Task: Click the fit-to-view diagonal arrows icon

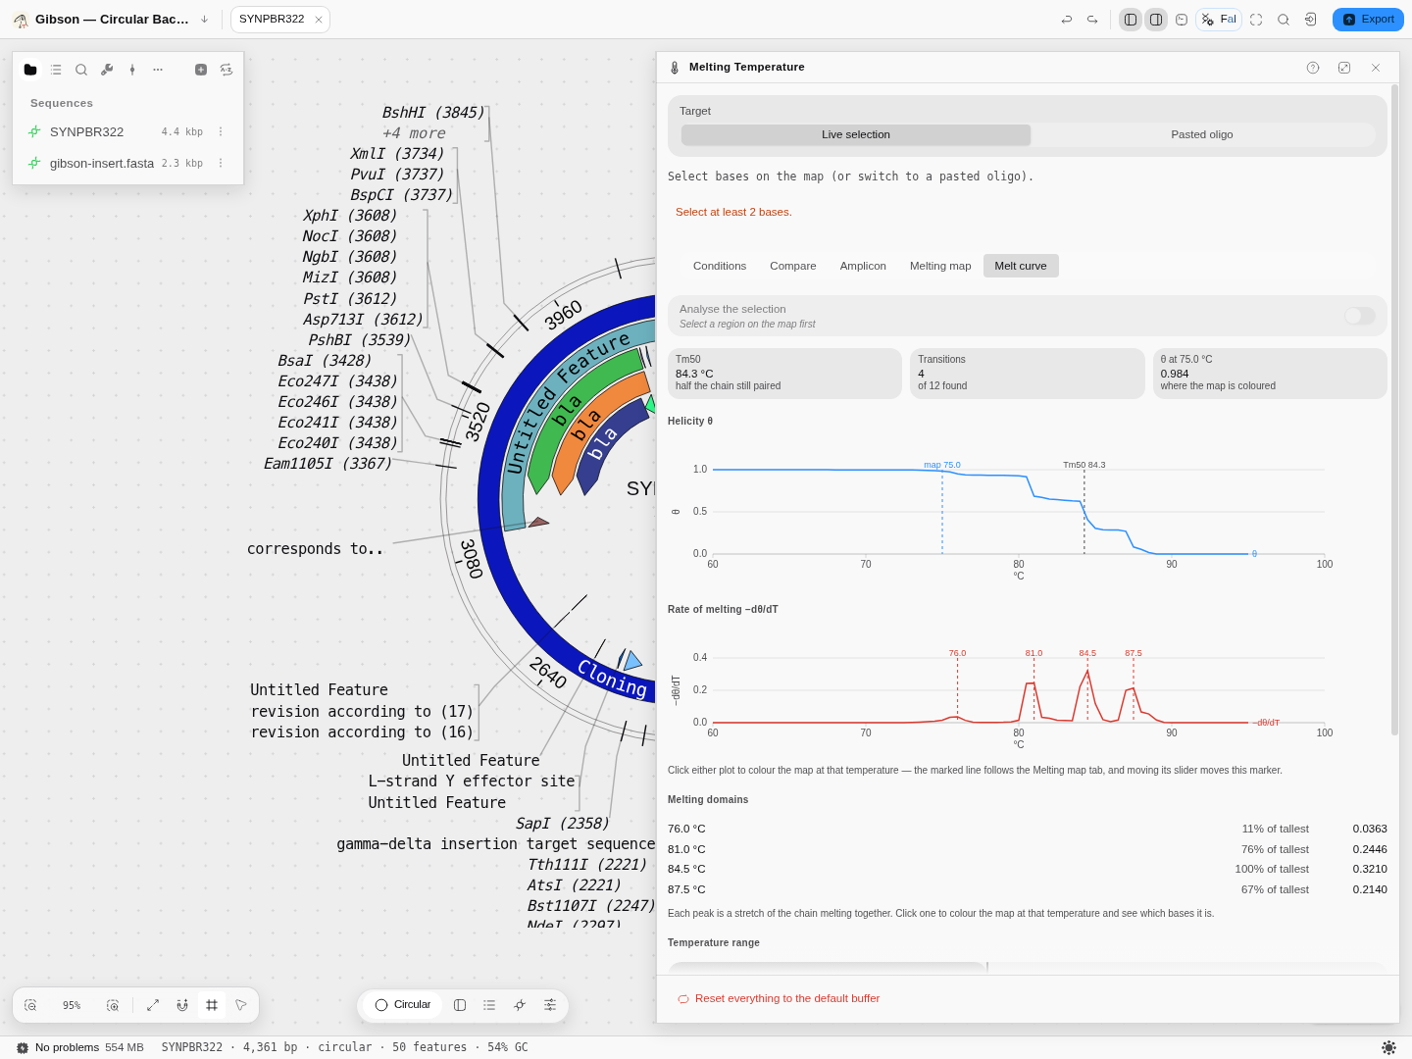Action: 153,1005
